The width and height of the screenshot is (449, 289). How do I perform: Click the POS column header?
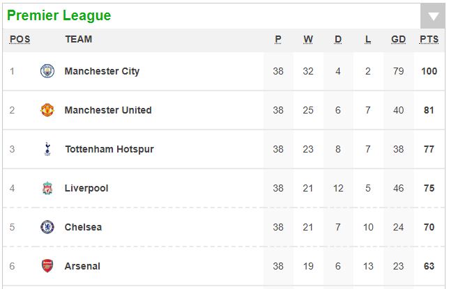20,40
